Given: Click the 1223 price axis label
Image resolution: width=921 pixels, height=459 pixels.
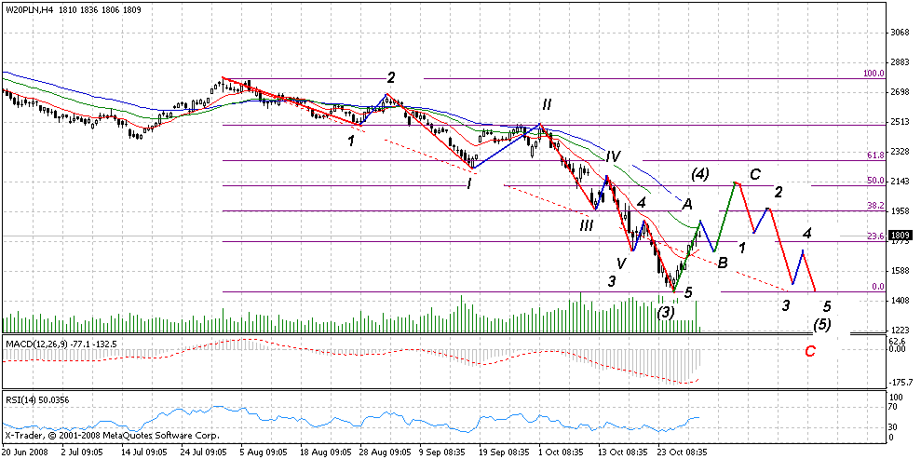Looking at the screenshot, I should coord(900,331).
